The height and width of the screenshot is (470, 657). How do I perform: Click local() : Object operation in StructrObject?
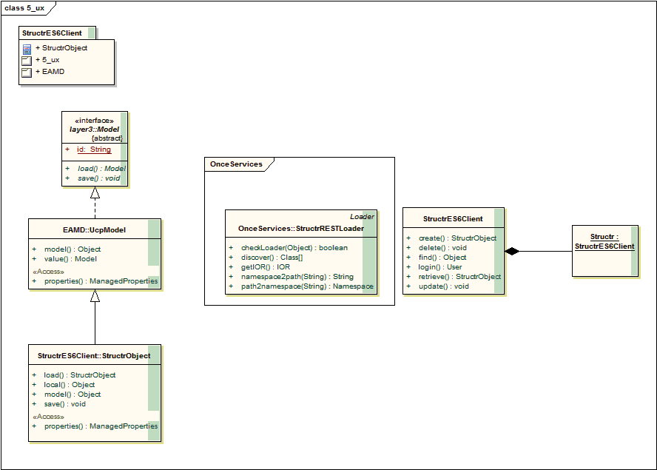click(69, 385)
